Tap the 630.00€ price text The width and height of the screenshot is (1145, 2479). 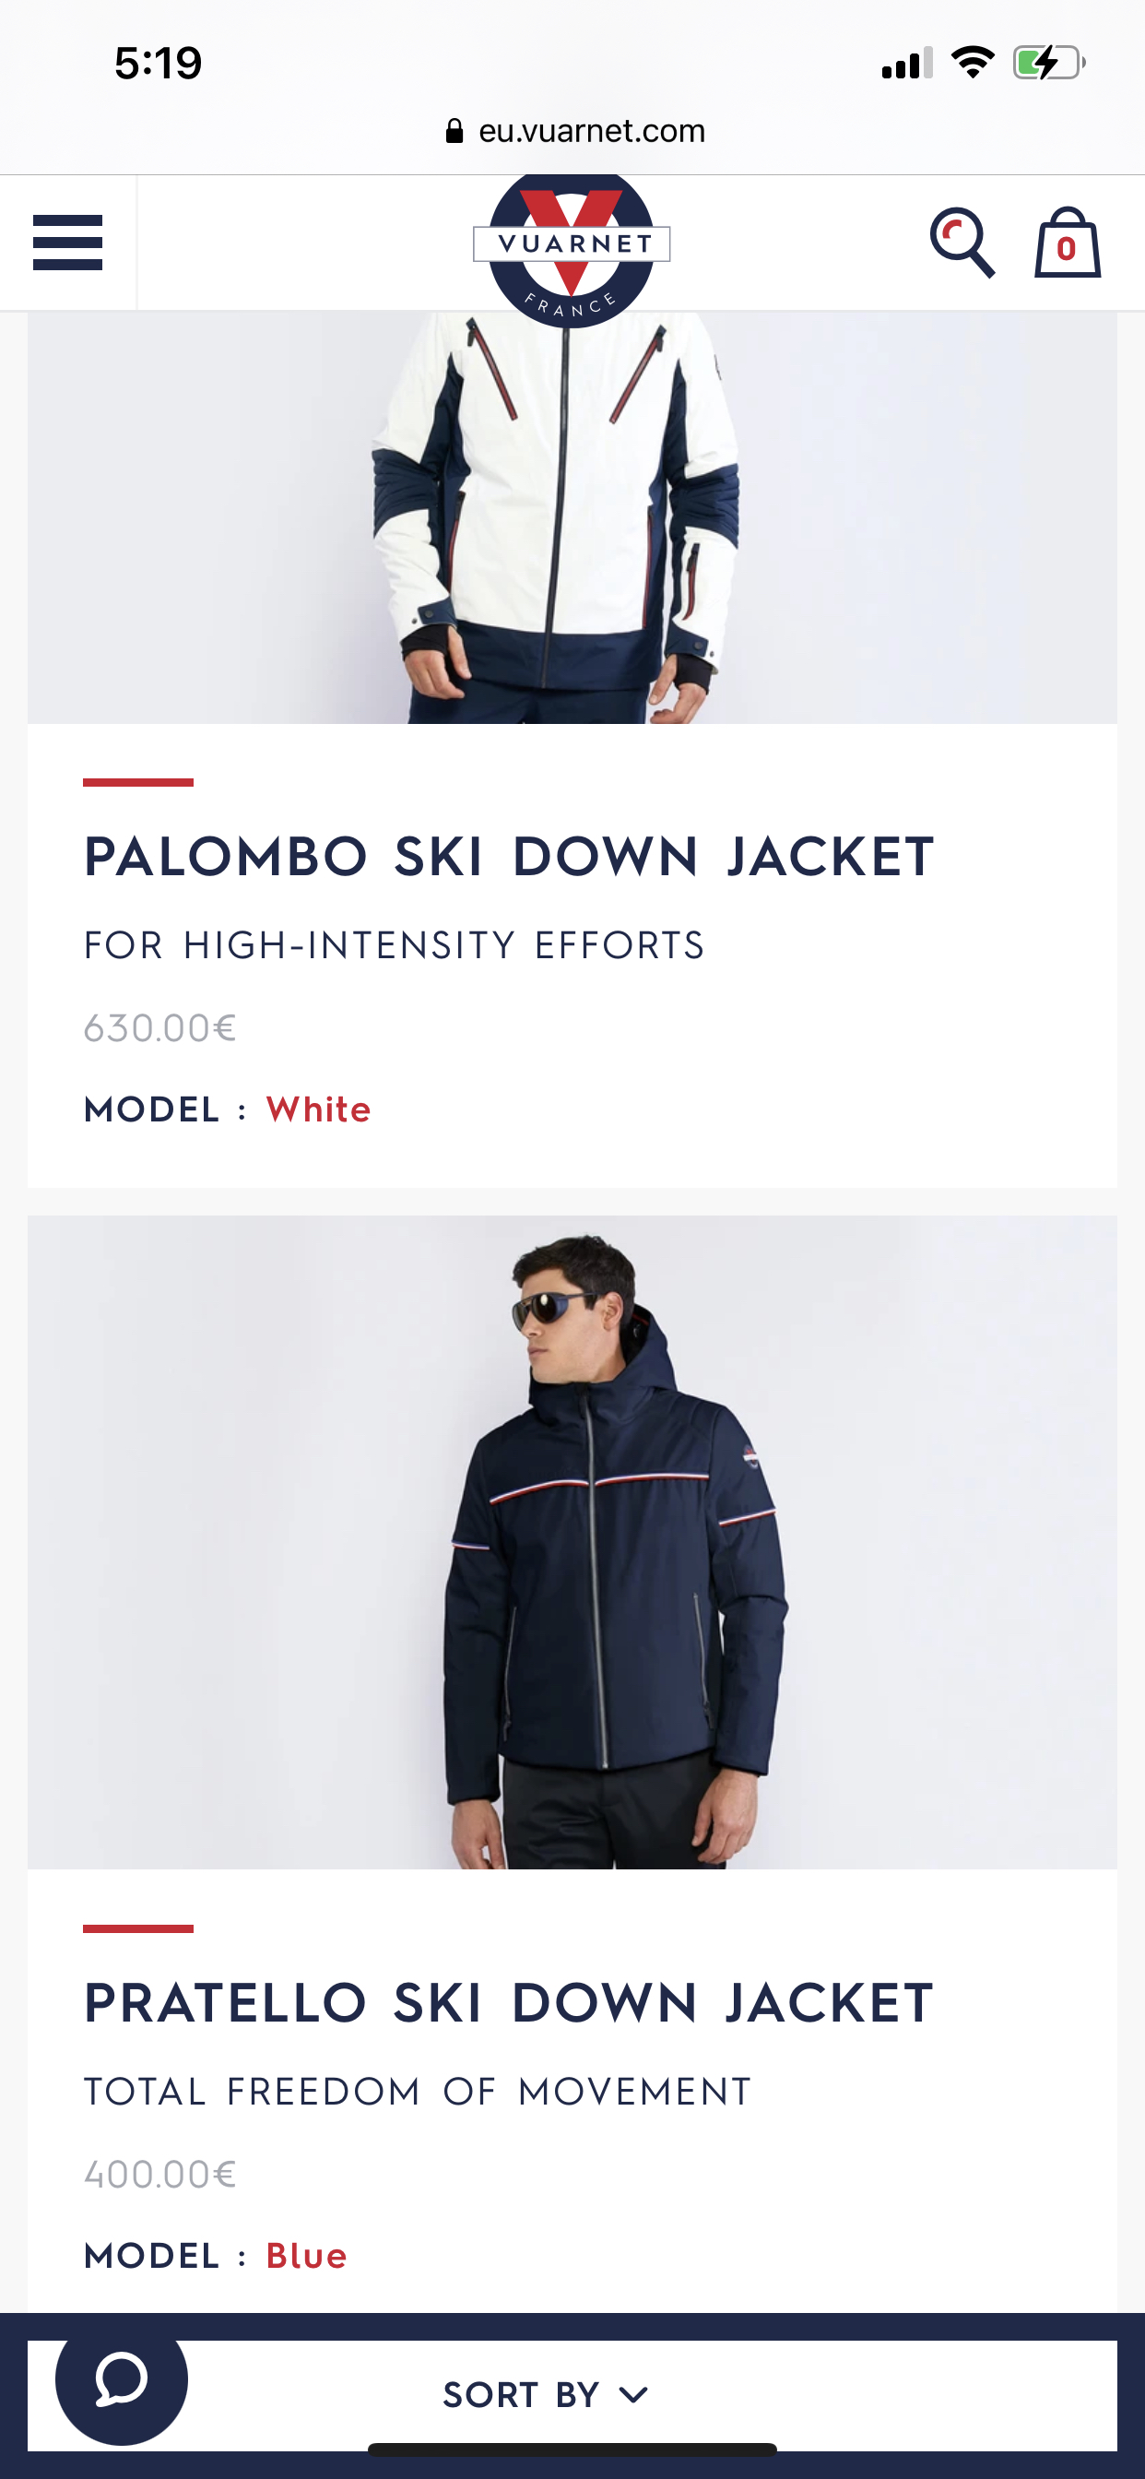pyautogui.click(x=159, y=1028)
